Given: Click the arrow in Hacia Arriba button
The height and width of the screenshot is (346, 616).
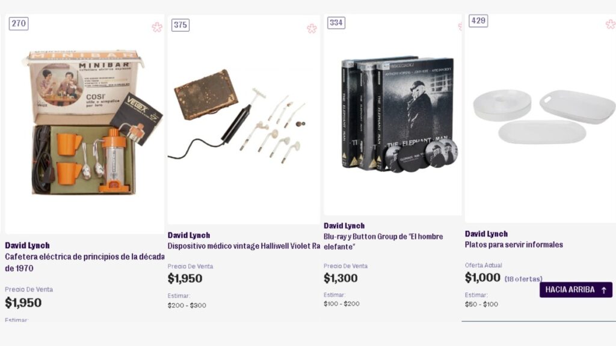Looking at the screenshot, I should coord(604,290).
